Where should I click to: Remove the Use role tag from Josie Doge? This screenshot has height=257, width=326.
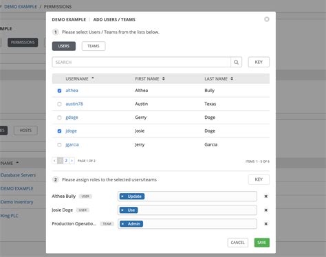click(122, 210)
